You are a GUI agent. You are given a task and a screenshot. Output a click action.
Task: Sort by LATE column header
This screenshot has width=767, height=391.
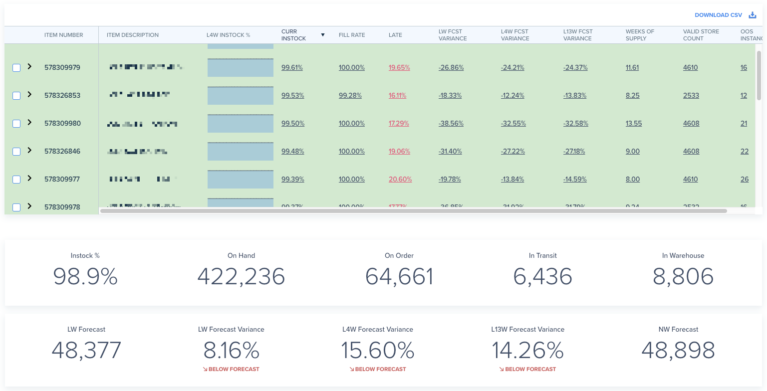[x=395, y=35]
